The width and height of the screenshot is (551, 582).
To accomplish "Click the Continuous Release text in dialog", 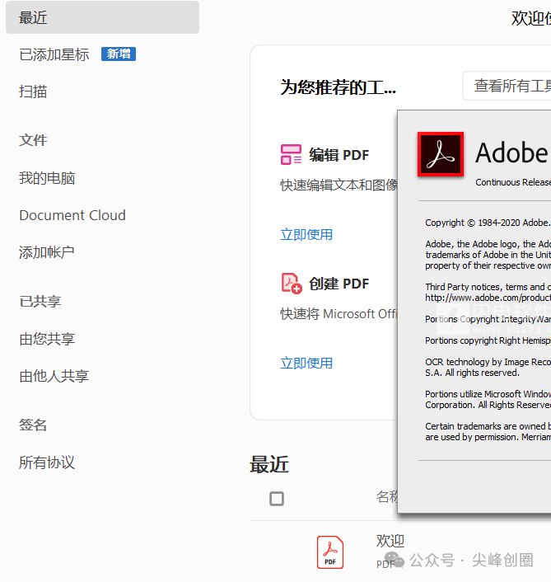I will [x=513, y=182].
